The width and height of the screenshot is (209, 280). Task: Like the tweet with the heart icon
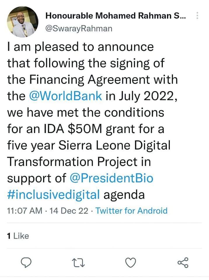[130, 263]
